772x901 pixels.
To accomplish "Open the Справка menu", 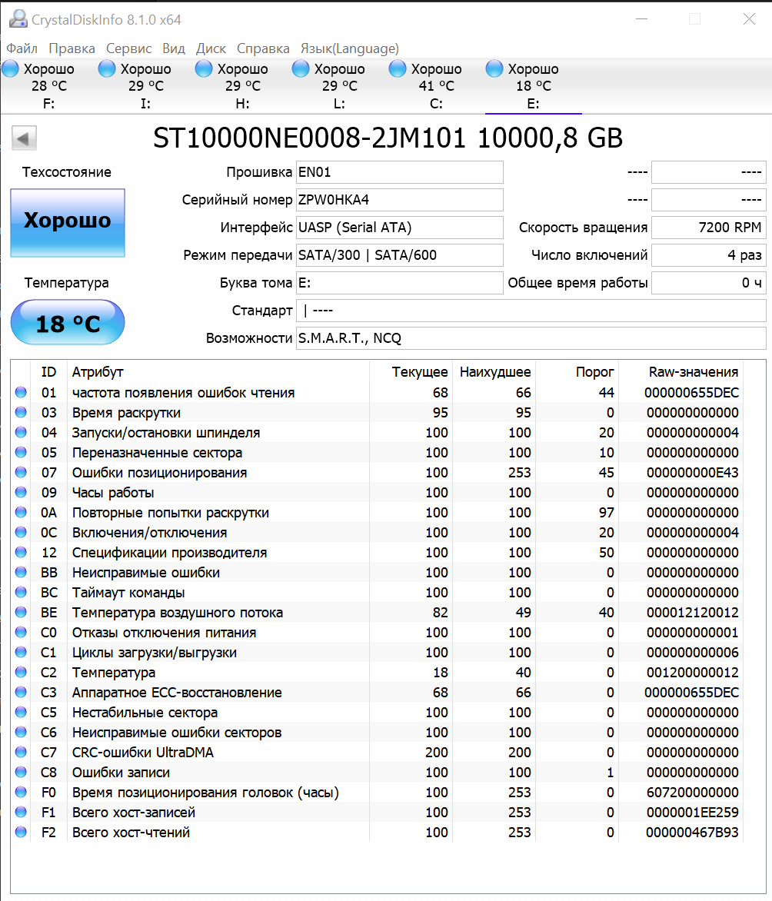I will pyautogui.click(x=263, y=48).
